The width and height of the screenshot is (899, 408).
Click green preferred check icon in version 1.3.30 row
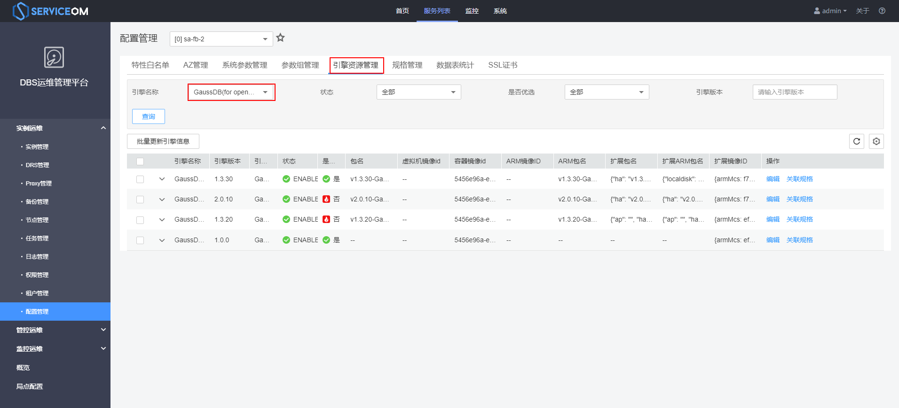pos(326,179)
